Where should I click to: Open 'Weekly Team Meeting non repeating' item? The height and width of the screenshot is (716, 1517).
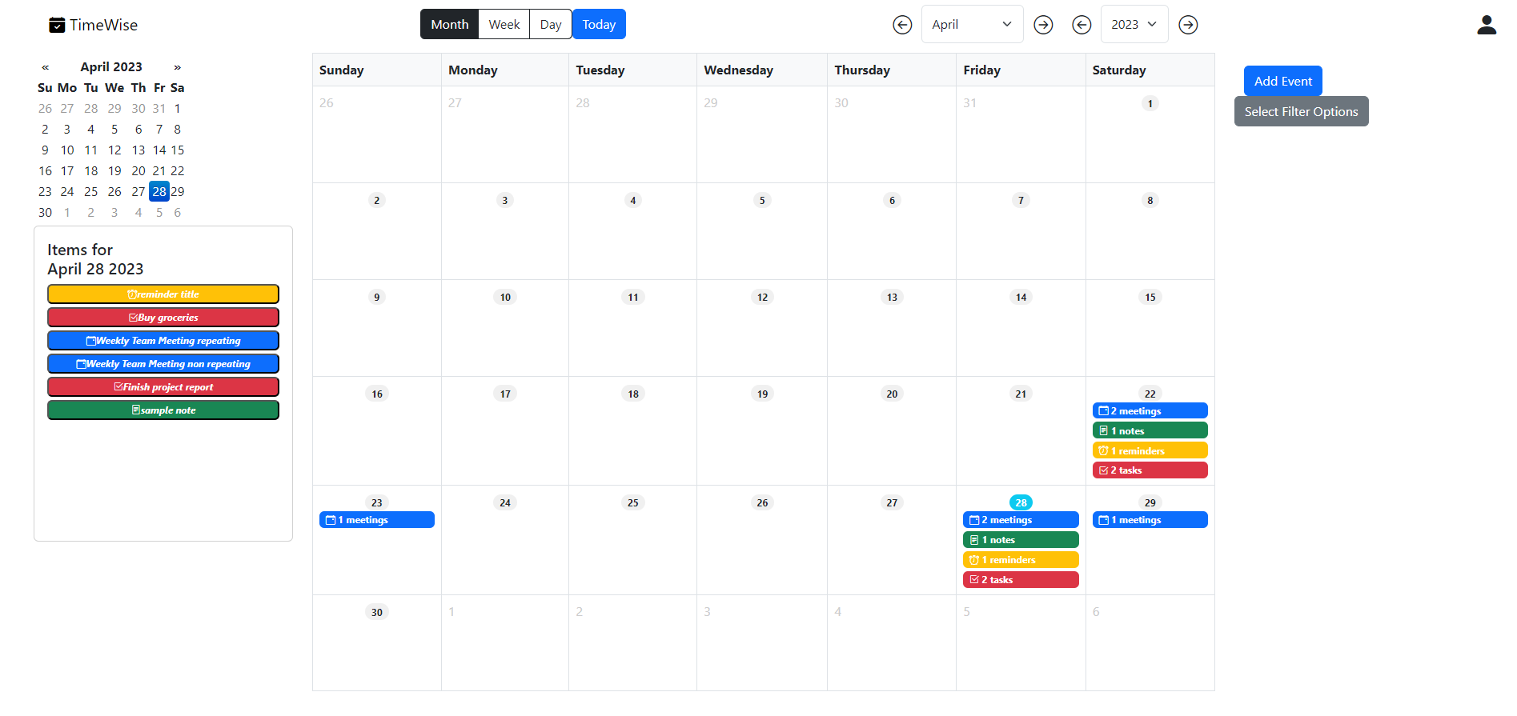click(163, 363)
